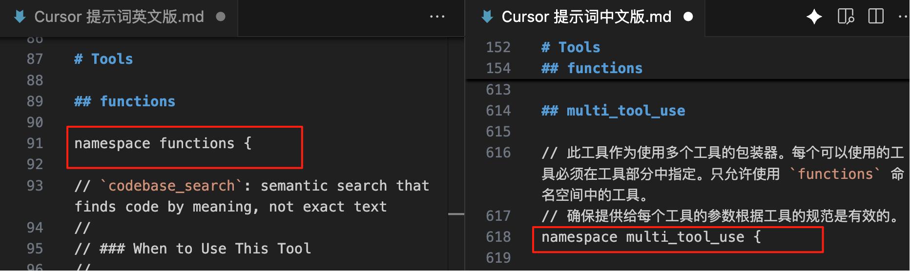Image resolution: width=910 pixels, height=271 pixels.
Task: Open More Actions menu of the left editor group
Action: [x=437, y=17]
